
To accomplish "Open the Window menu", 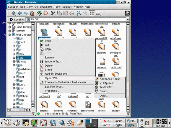I will pos(78,7).
